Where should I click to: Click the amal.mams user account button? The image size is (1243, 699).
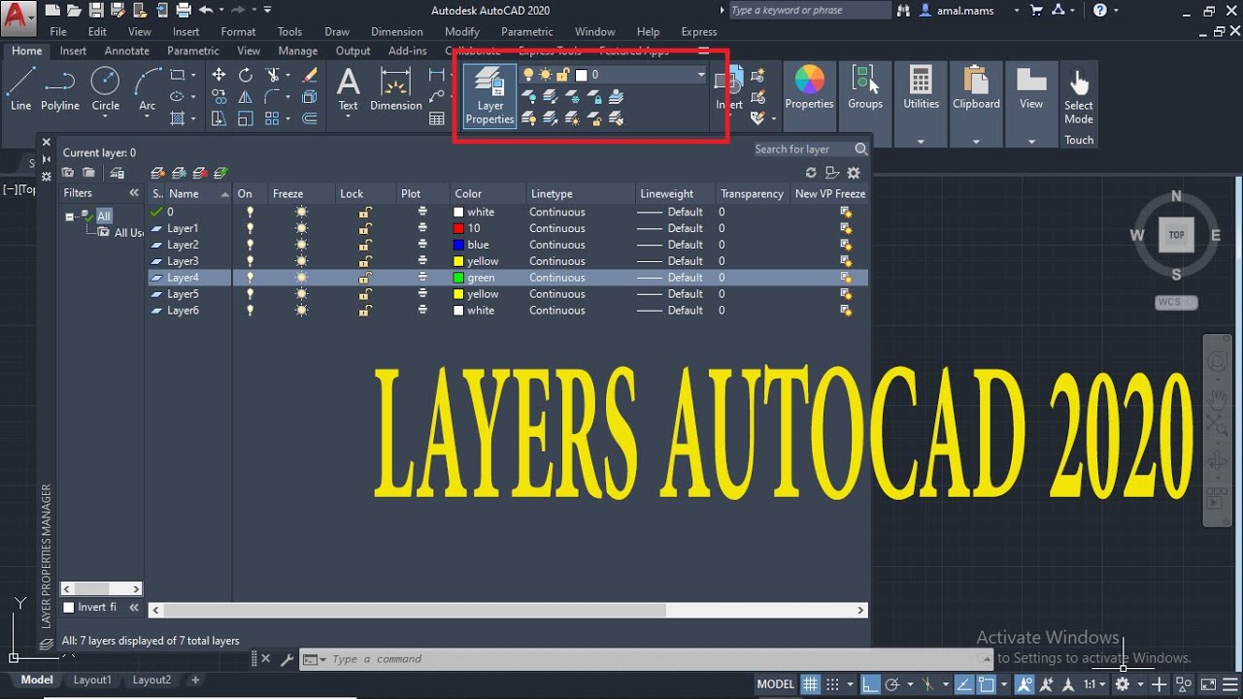point(964,11)
